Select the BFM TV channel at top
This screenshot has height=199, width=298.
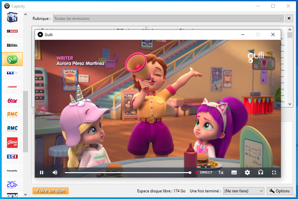[x=12, y=17]
